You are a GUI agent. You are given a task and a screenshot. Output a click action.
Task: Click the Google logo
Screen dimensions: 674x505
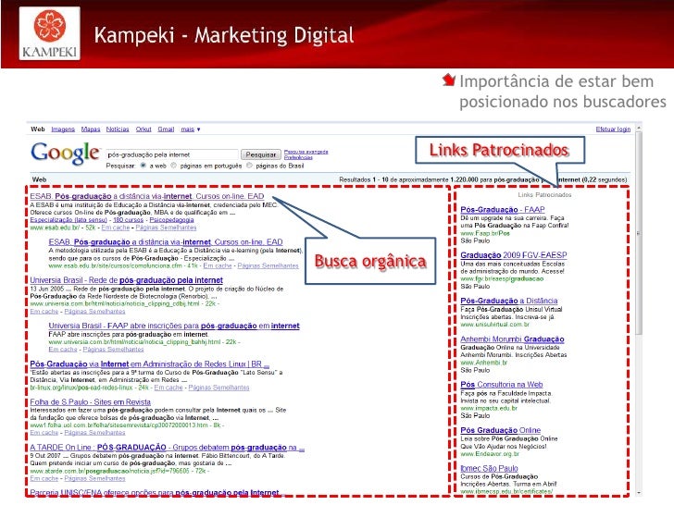65,154
